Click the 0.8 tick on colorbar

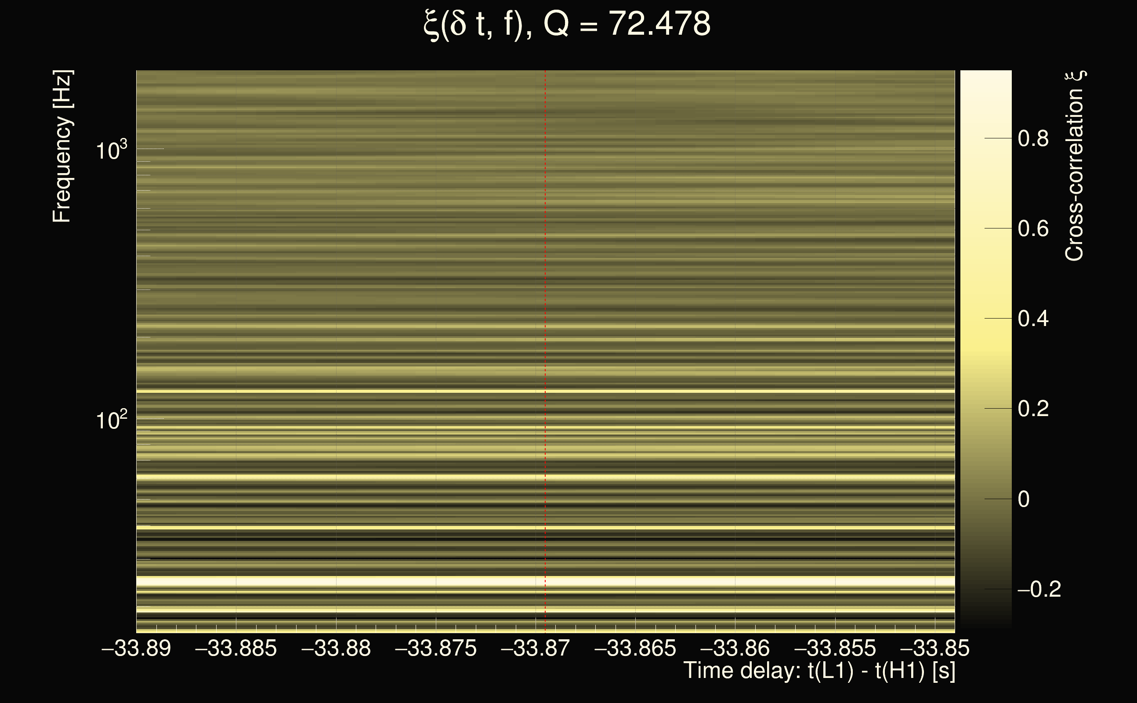(x=1033, y=139)
